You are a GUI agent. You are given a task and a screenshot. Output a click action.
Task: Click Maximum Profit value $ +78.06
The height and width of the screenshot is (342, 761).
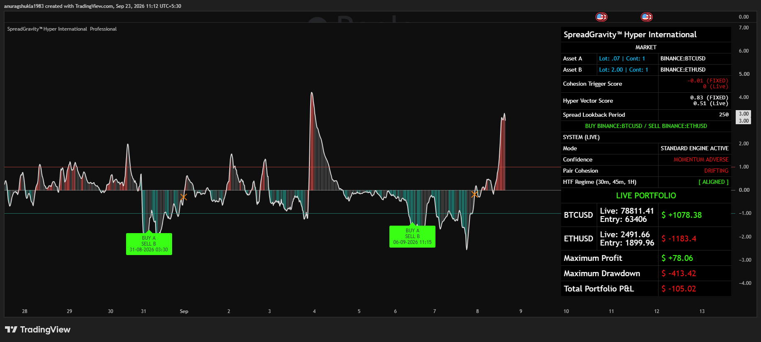tap(677, 258)
